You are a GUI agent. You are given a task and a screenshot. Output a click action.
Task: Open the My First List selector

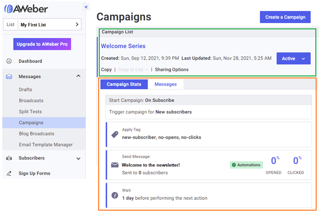pyautogui.click(x=42, y=24)
